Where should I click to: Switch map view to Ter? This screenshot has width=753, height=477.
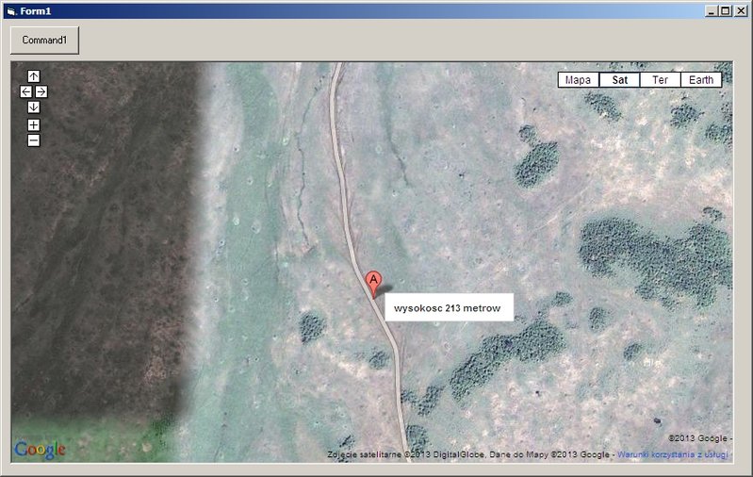(x=661, y=80)
